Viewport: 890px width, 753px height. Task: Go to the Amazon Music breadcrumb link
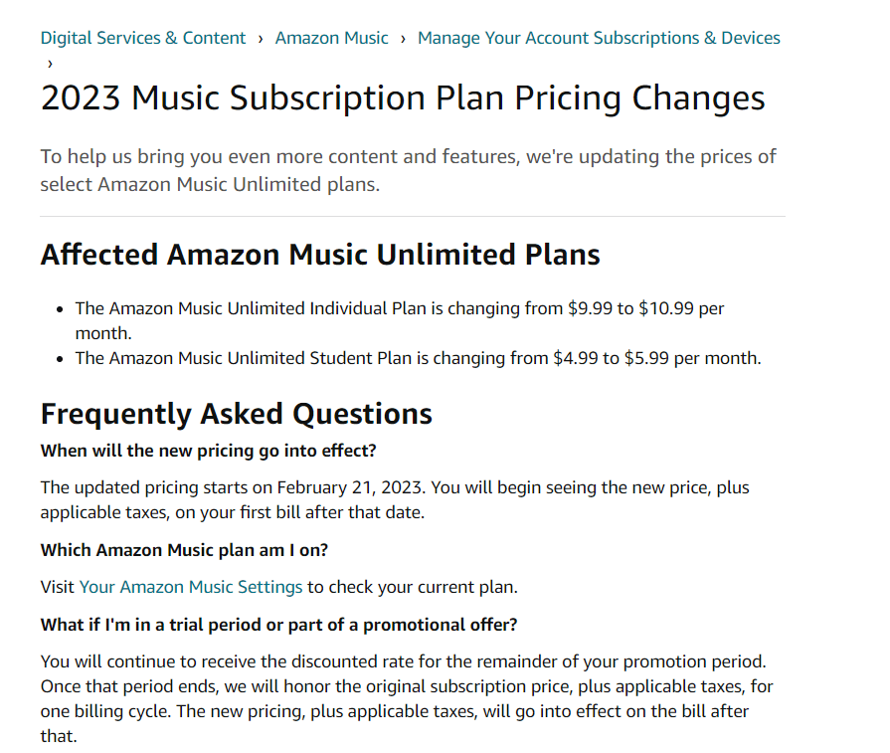pos(331,38)
